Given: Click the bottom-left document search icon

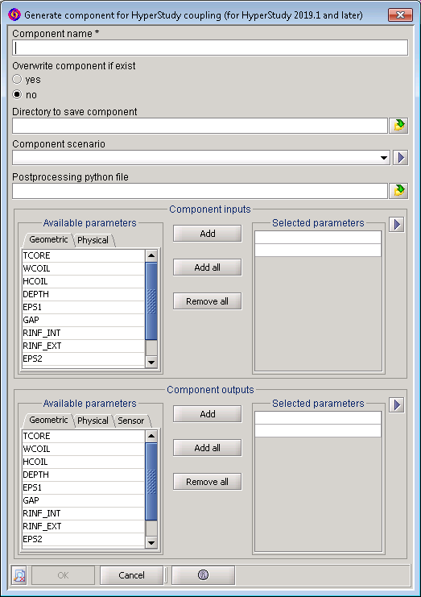Looking at the screenshot, I should pyautogui.click(x=19, y=575).
